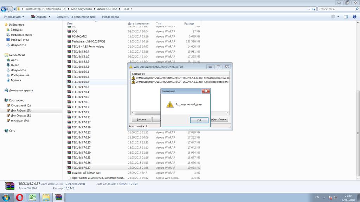Viewport: 360px width, 202px height.
Task: Click the explorer back navigation arrow
Action: pos(4,9)
